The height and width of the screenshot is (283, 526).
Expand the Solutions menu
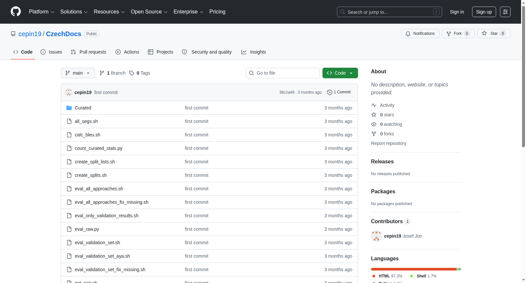74,12
